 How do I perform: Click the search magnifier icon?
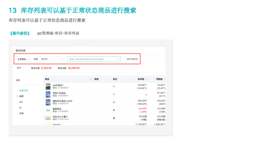(118, 59)
